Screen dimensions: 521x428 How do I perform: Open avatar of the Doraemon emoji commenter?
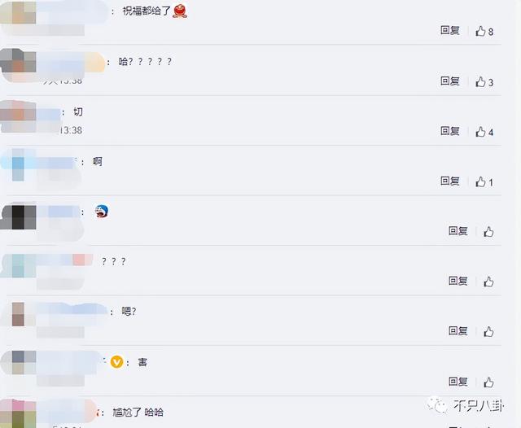coord(18,217)
